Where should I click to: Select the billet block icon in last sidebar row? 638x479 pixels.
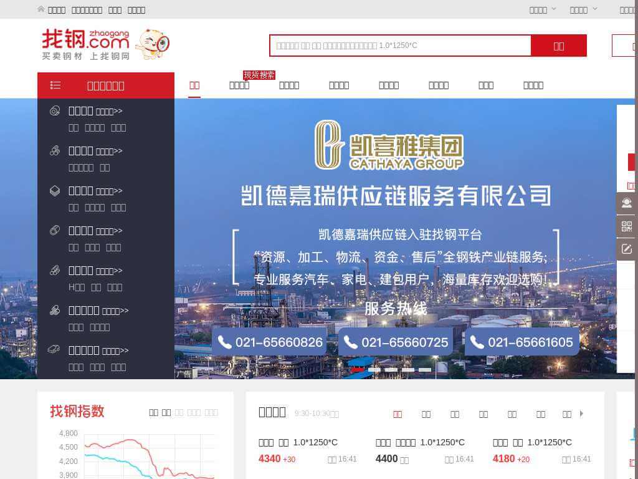[54, 350]
